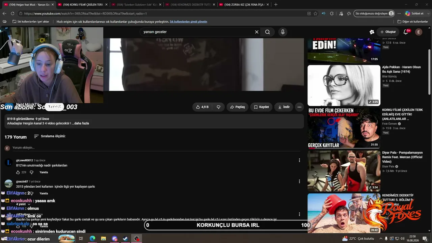Open Sık kullanılanları içeri aktar bookmark
This screenshot has height=243, width=432.
click(31, 22)
